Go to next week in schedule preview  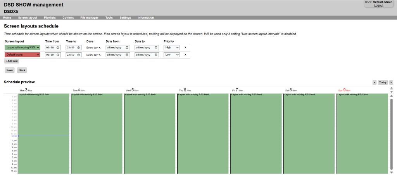click(391, 82)
